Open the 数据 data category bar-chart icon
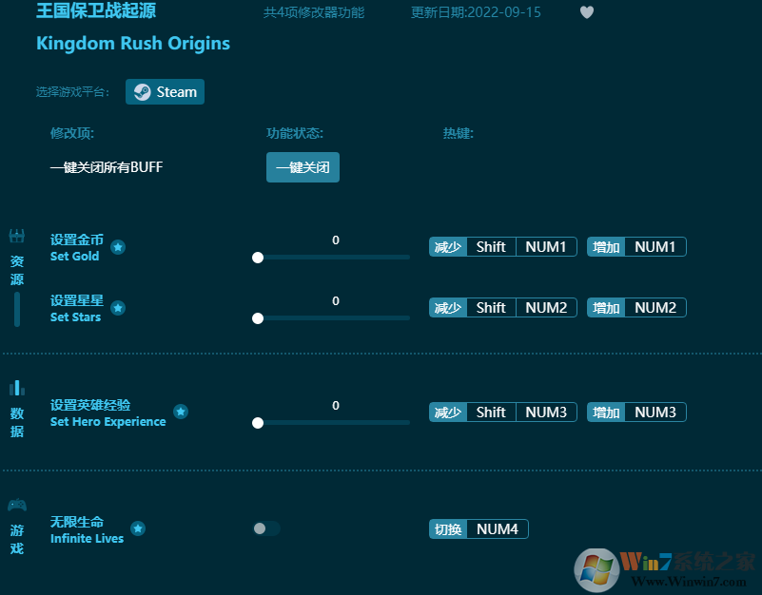Screen dimensions: 762x595 (17, 388)
